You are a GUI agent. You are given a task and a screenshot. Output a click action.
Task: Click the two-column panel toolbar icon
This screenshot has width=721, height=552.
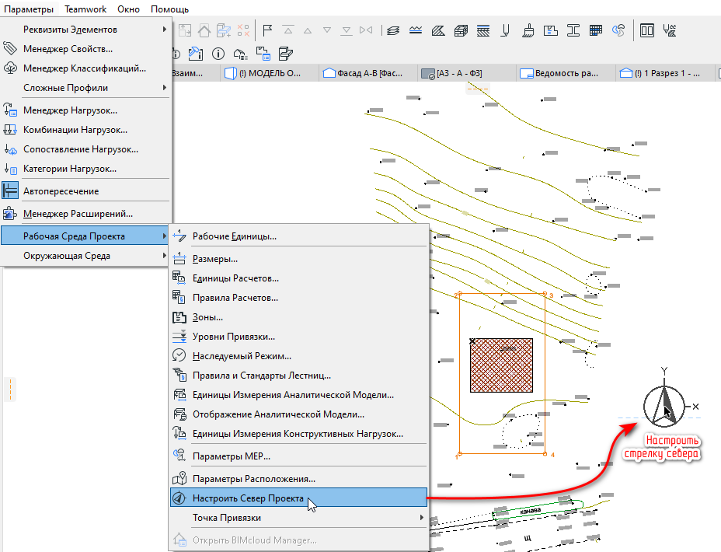(x=647, y=31)
